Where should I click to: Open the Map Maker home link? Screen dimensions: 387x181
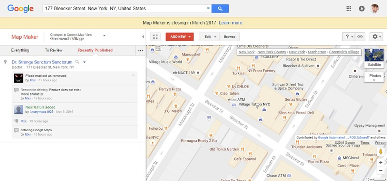25,37
